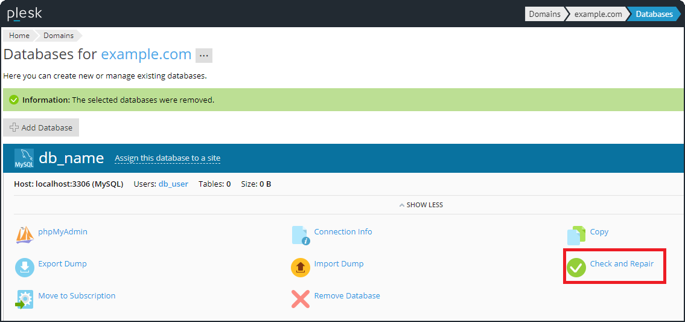Collapse details with SHOW LESS
Screen dimensions: 685x322
pyautogui.click(x=421, y=205)
